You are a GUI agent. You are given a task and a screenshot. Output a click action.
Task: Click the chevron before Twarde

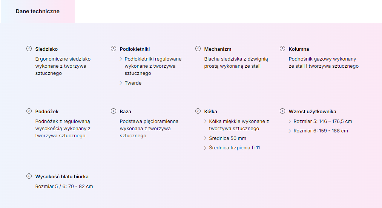click(121, 83)
